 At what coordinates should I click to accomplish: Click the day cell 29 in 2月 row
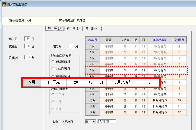click(x=143, y=52)
